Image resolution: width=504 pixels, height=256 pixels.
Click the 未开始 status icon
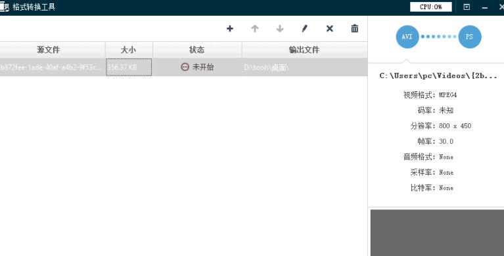tap(185, 67)
